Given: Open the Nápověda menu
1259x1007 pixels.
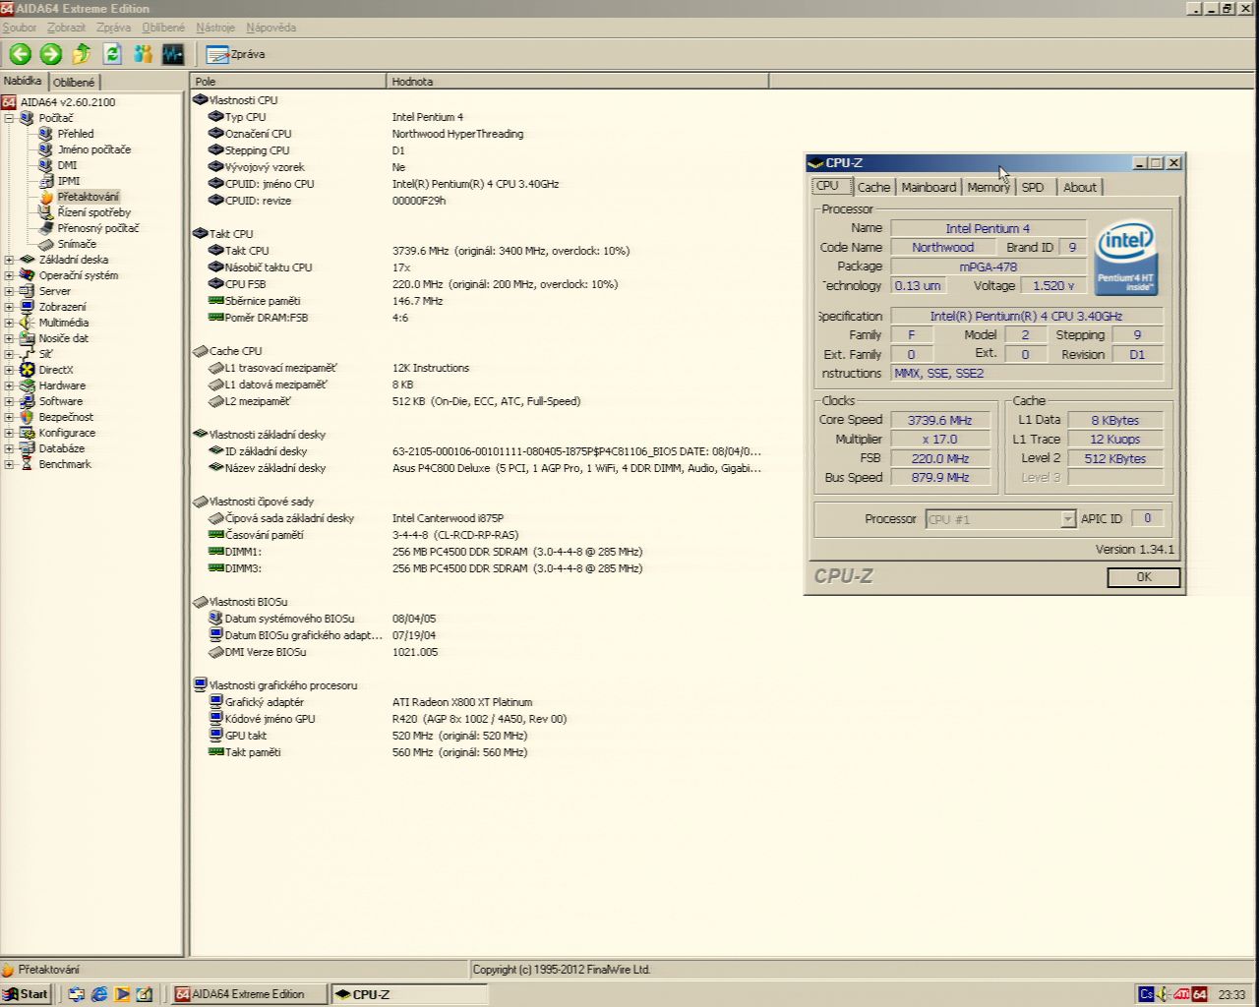Looking at the screenshot, I should tap(271, 28).
